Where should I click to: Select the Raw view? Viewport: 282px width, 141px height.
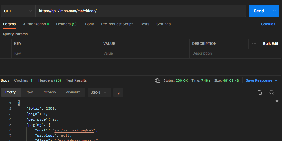coord(29,92)
